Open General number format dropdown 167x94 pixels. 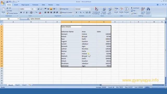click(x=90, y=9)
